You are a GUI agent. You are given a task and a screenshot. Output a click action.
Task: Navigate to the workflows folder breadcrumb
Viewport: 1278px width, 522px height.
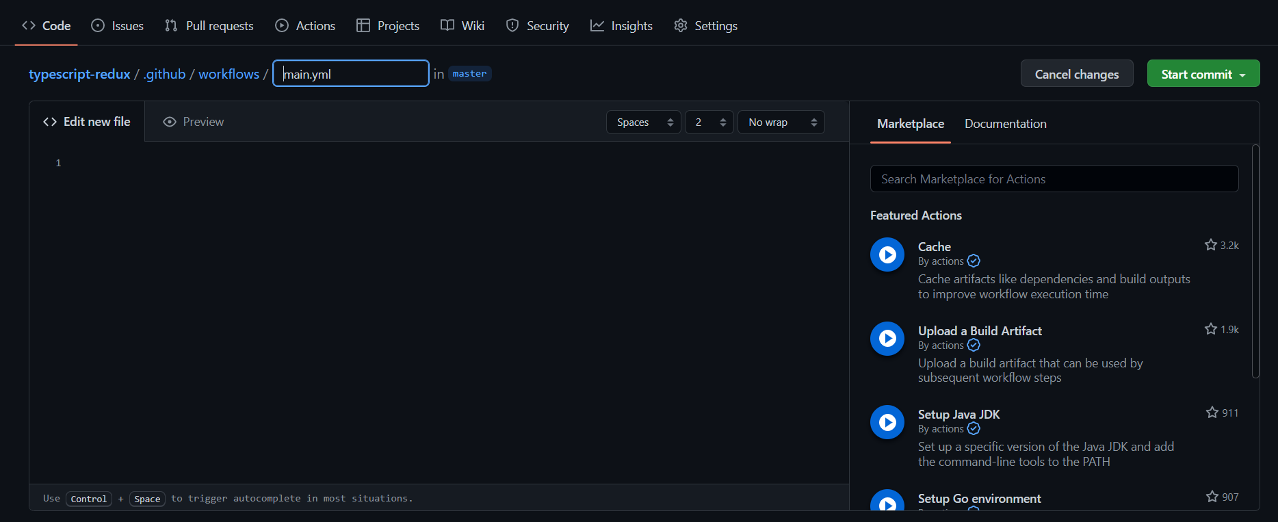pos(229,74)
